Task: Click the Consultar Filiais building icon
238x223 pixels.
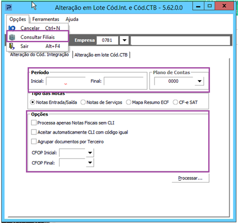Action: 12,37
